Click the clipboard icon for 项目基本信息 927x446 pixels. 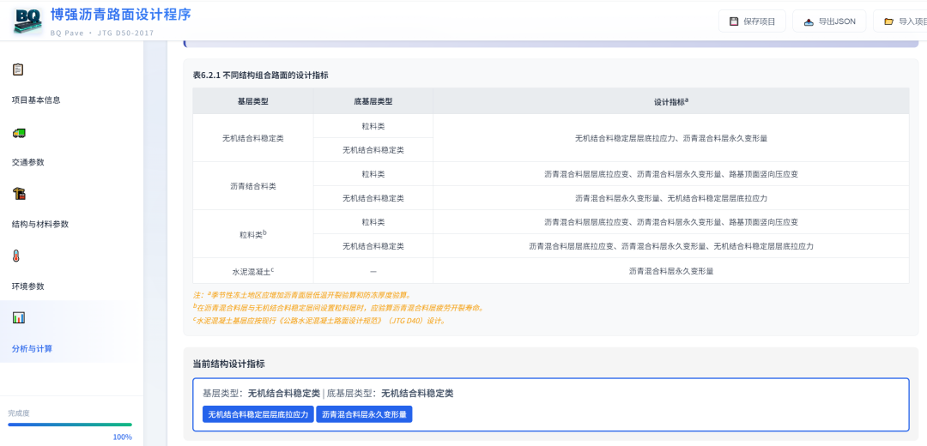(18, 69)
